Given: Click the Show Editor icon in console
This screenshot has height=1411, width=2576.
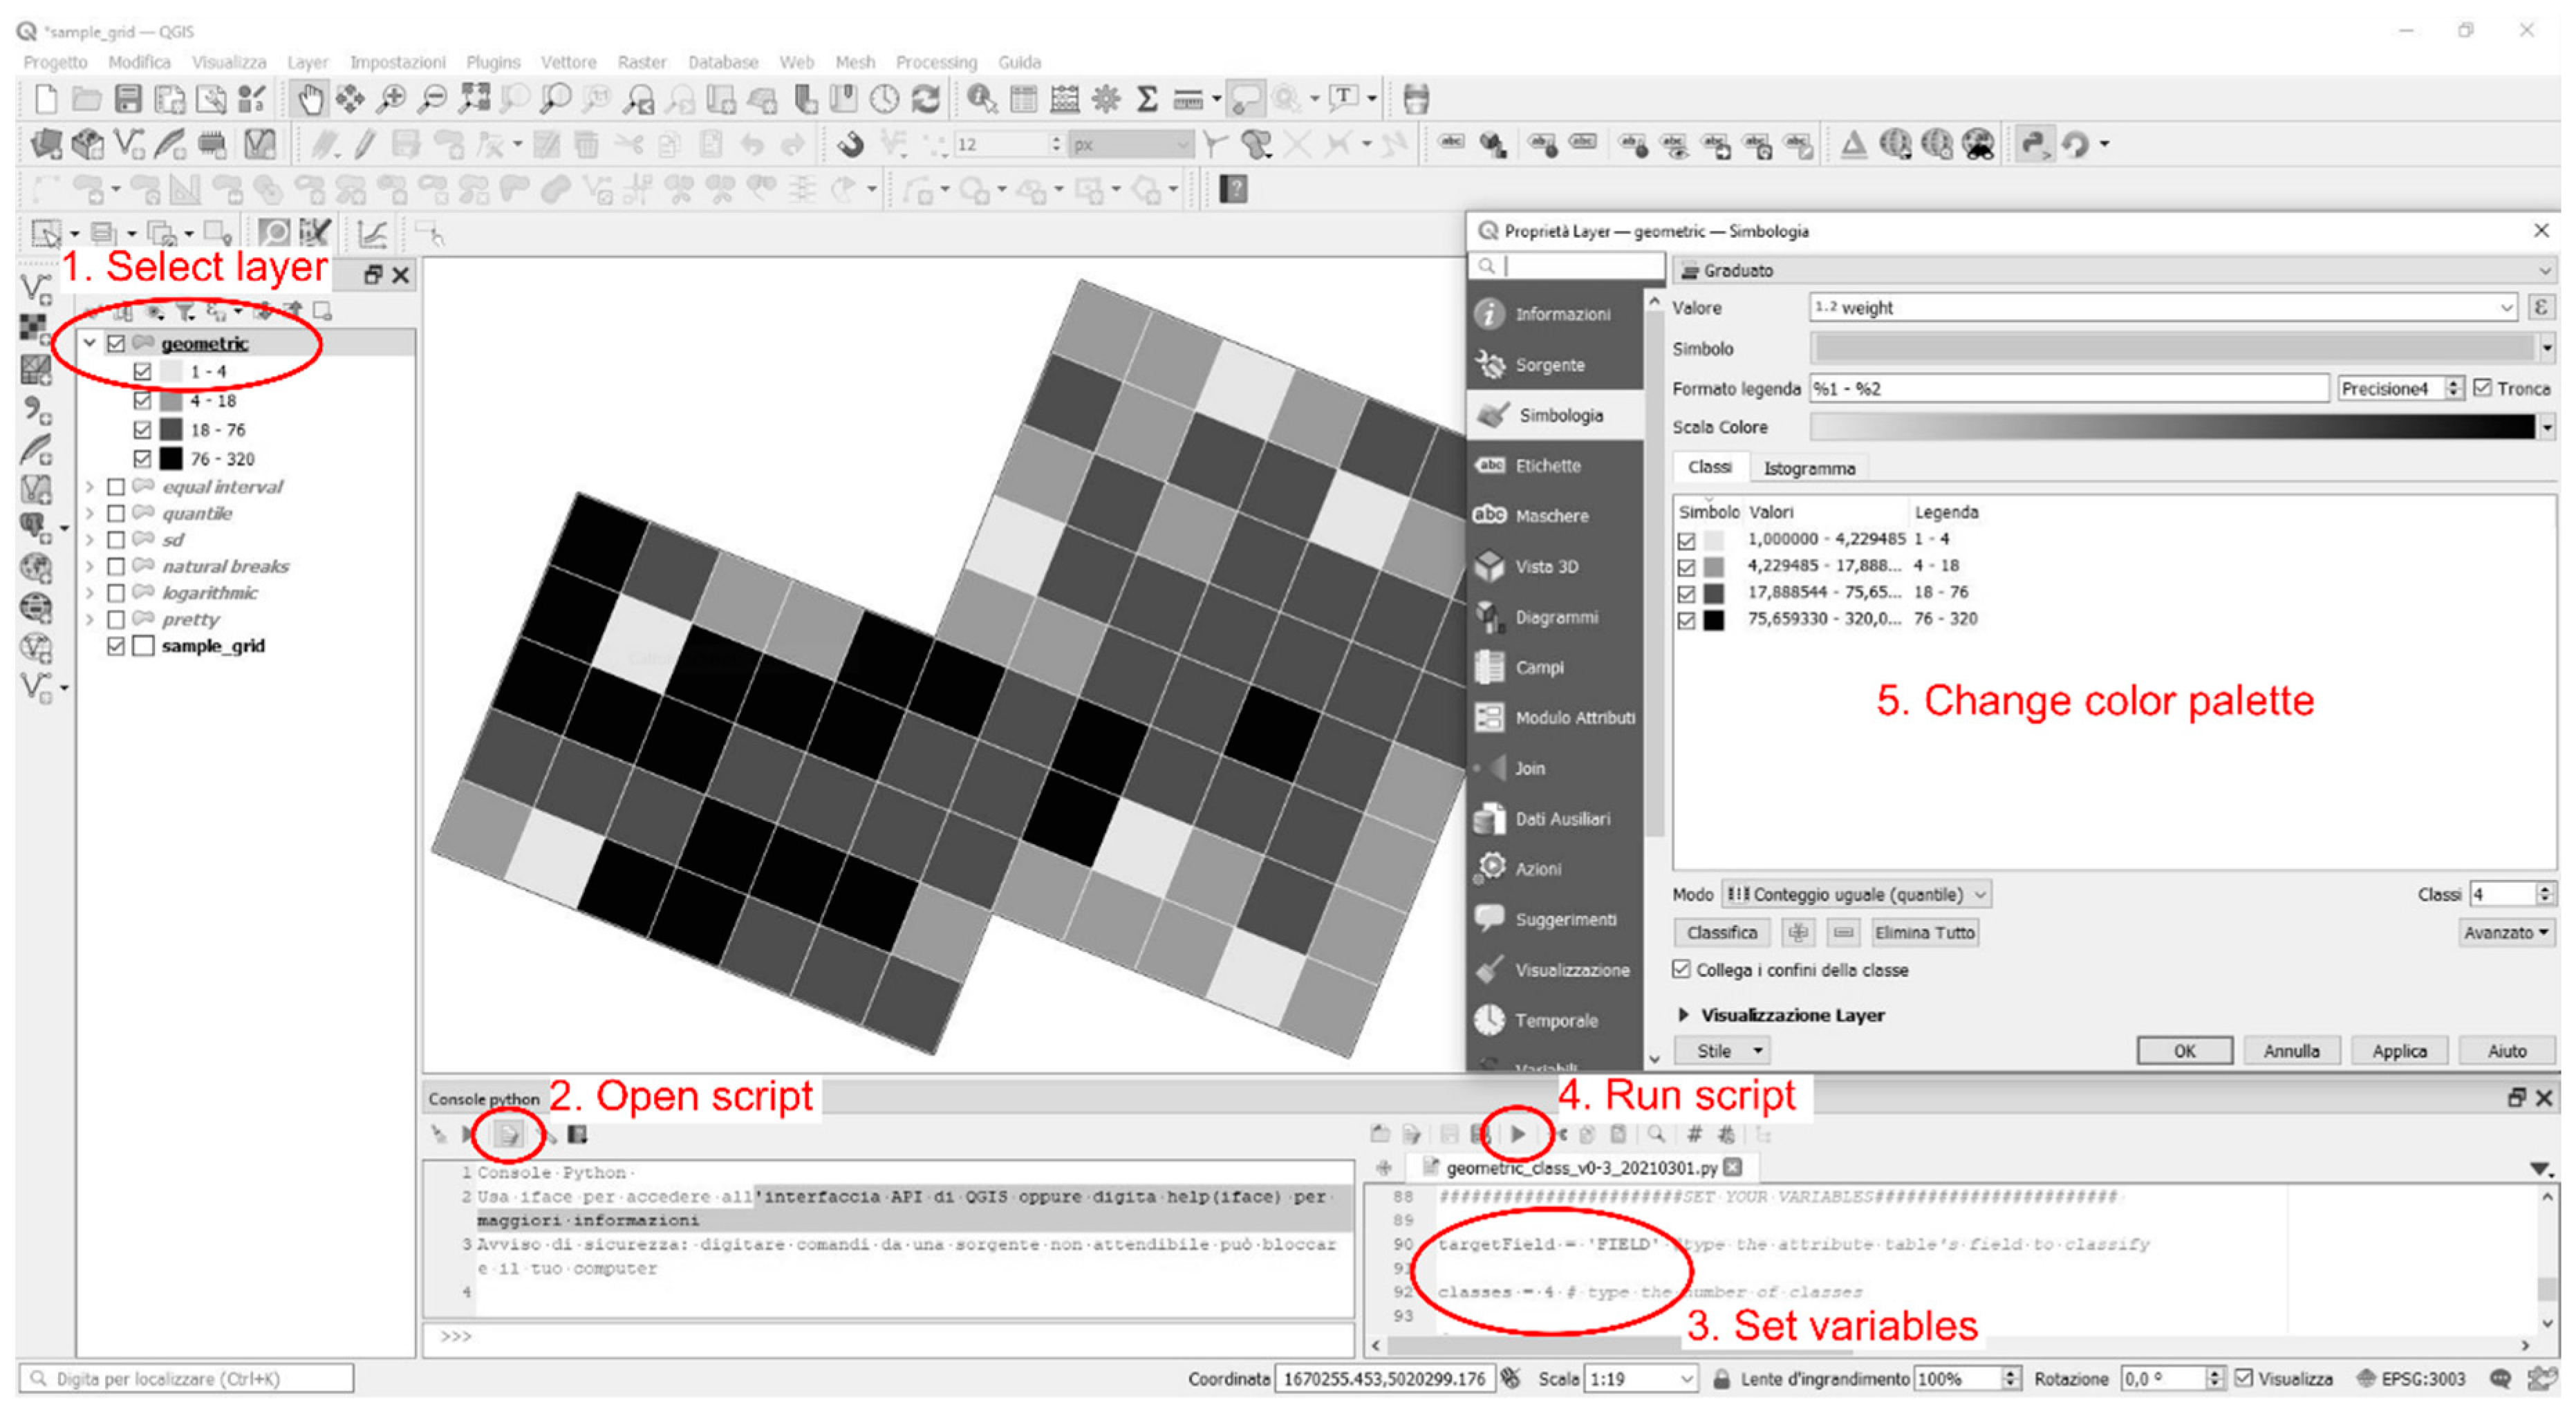Looking at the screenshot, I should pyautogui.click(x=509, y=1134).
